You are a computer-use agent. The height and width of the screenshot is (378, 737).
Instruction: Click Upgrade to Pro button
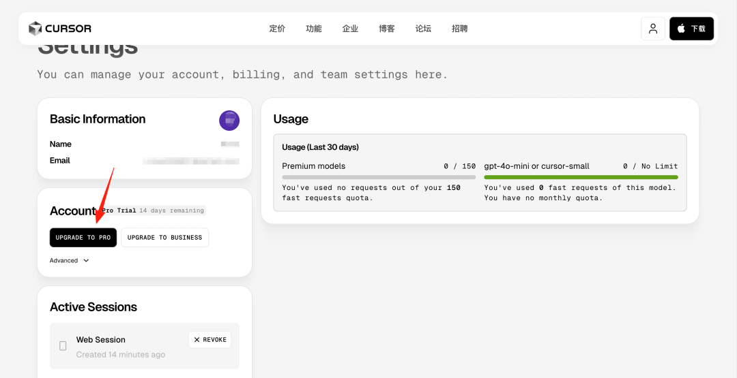83,237
